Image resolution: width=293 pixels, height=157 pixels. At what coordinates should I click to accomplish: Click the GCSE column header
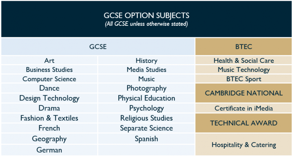point(98,47)
